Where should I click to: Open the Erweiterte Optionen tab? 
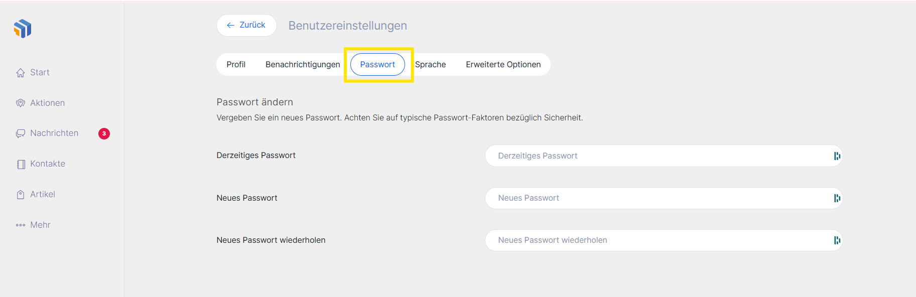click(x=503, y=65)
